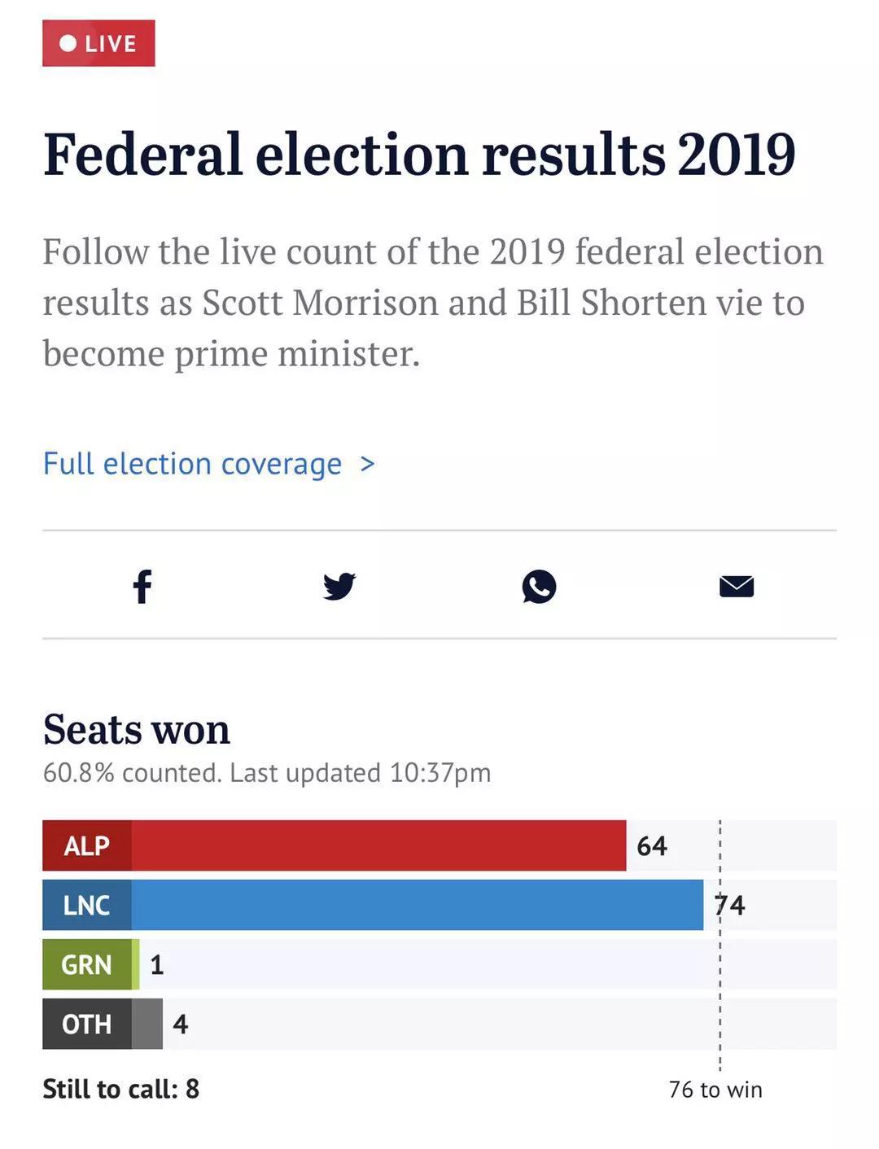Click the Federal election results 2019 headline
The image size is (879, 1149).
point(419,155)
